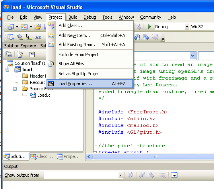Choose Set as StartUp Project

[90, 74]
